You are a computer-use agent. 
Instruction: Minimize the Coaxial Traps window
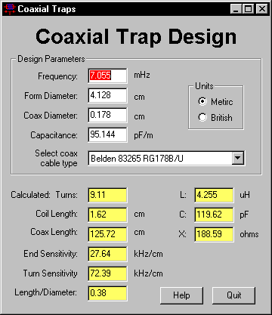(x=236, y=9)
